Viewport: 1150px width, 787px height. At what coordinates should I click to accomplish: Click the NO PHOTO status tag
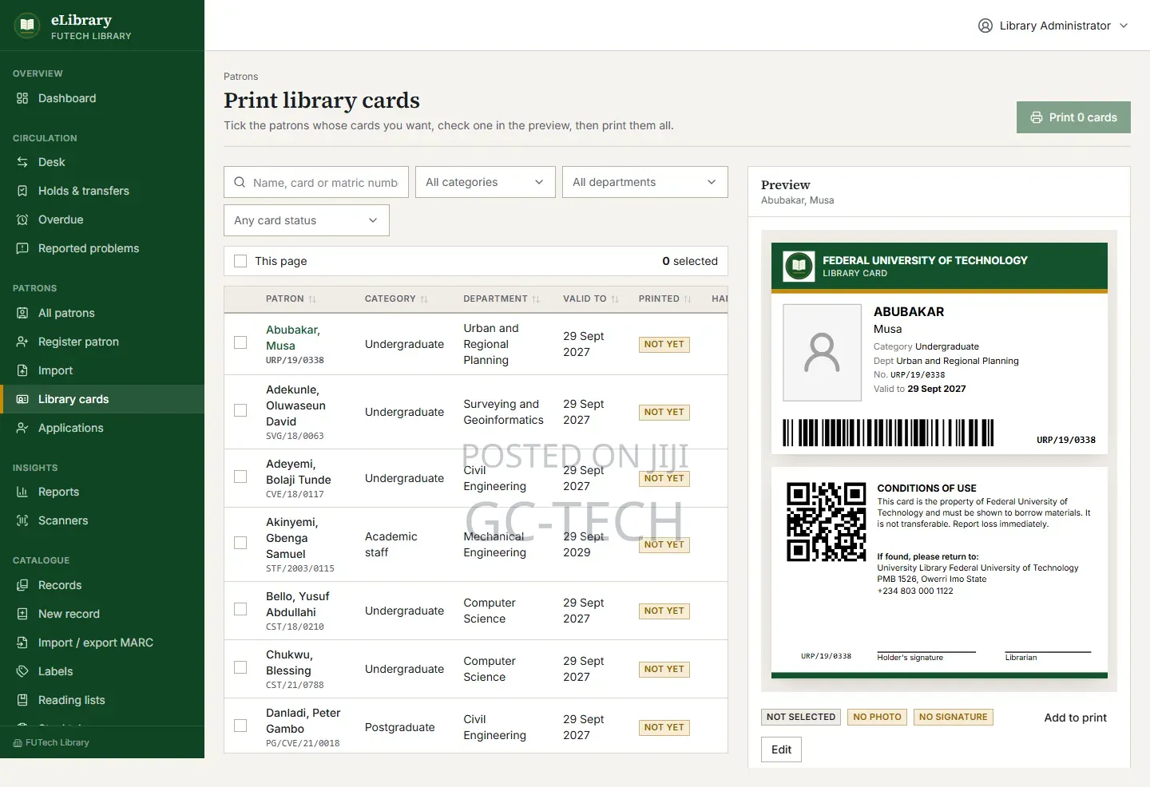(x=877, y=717)
